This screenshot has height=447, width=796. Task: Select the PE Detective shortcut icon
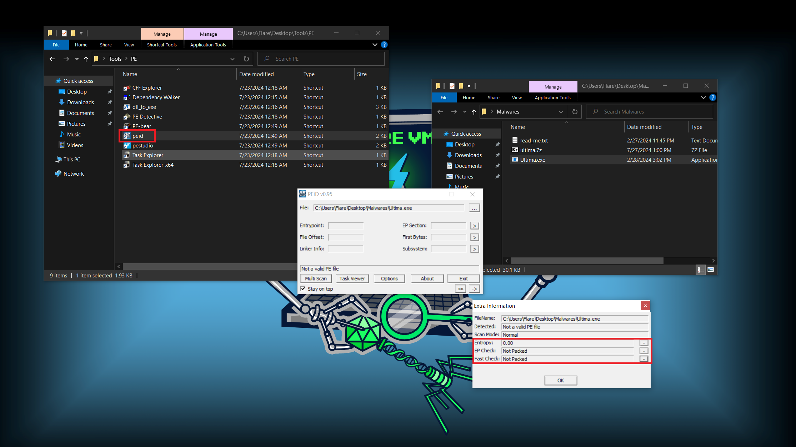pyautogui.click(x=127, y=117)
